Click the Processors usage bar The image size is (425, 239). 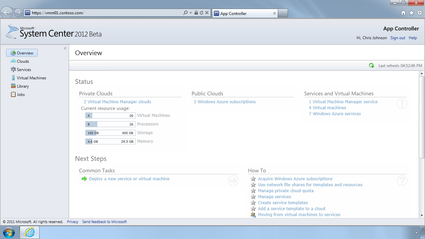tap(111, 124)
